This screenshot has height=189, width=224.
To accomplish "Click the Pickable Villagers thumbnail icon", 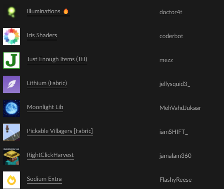I will click(12, 132).
